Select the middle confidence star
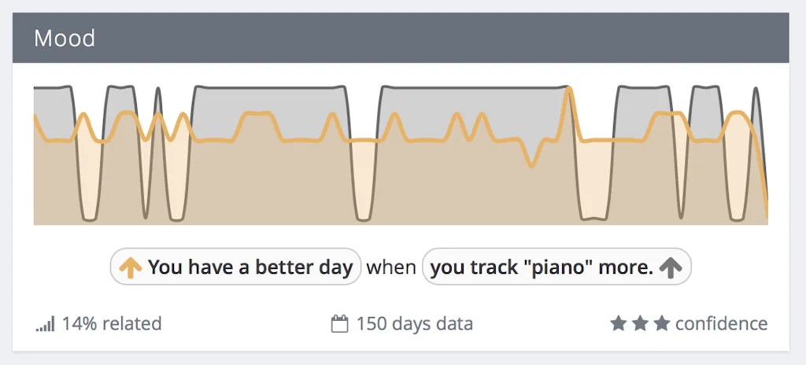 point(640,323)
